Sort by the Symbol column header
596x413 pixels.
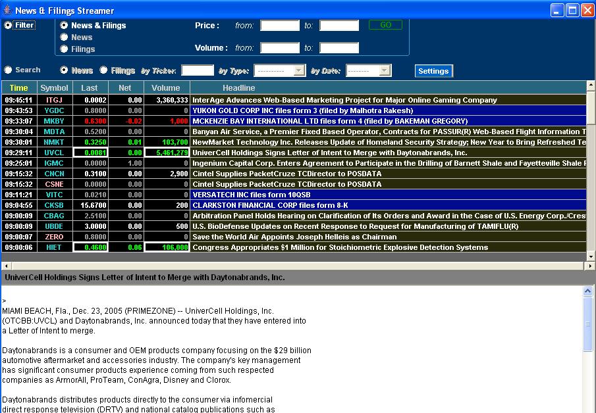click(55, 87)
